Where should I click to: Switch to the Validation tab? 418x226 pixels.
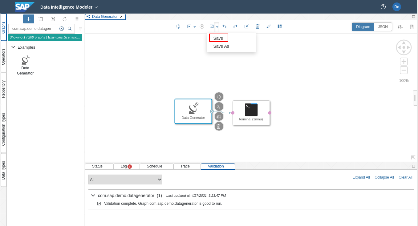coord(218,166)
